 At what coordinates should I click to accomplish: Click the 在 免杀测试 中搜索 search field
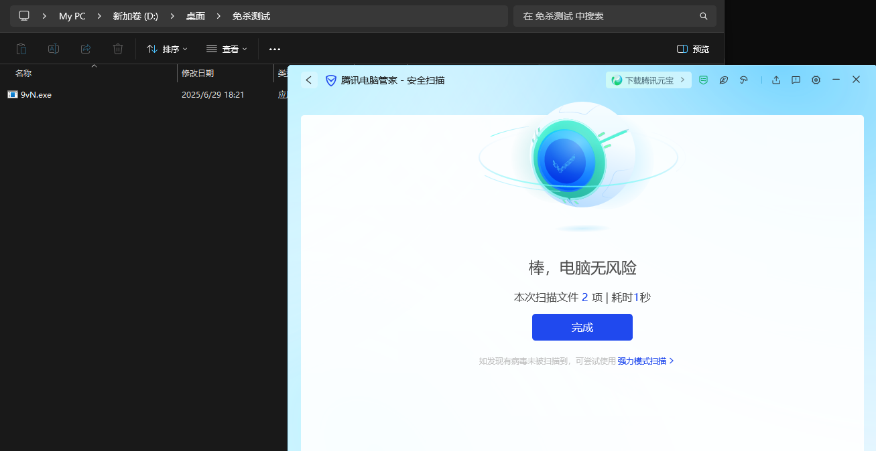coord(607,16)
